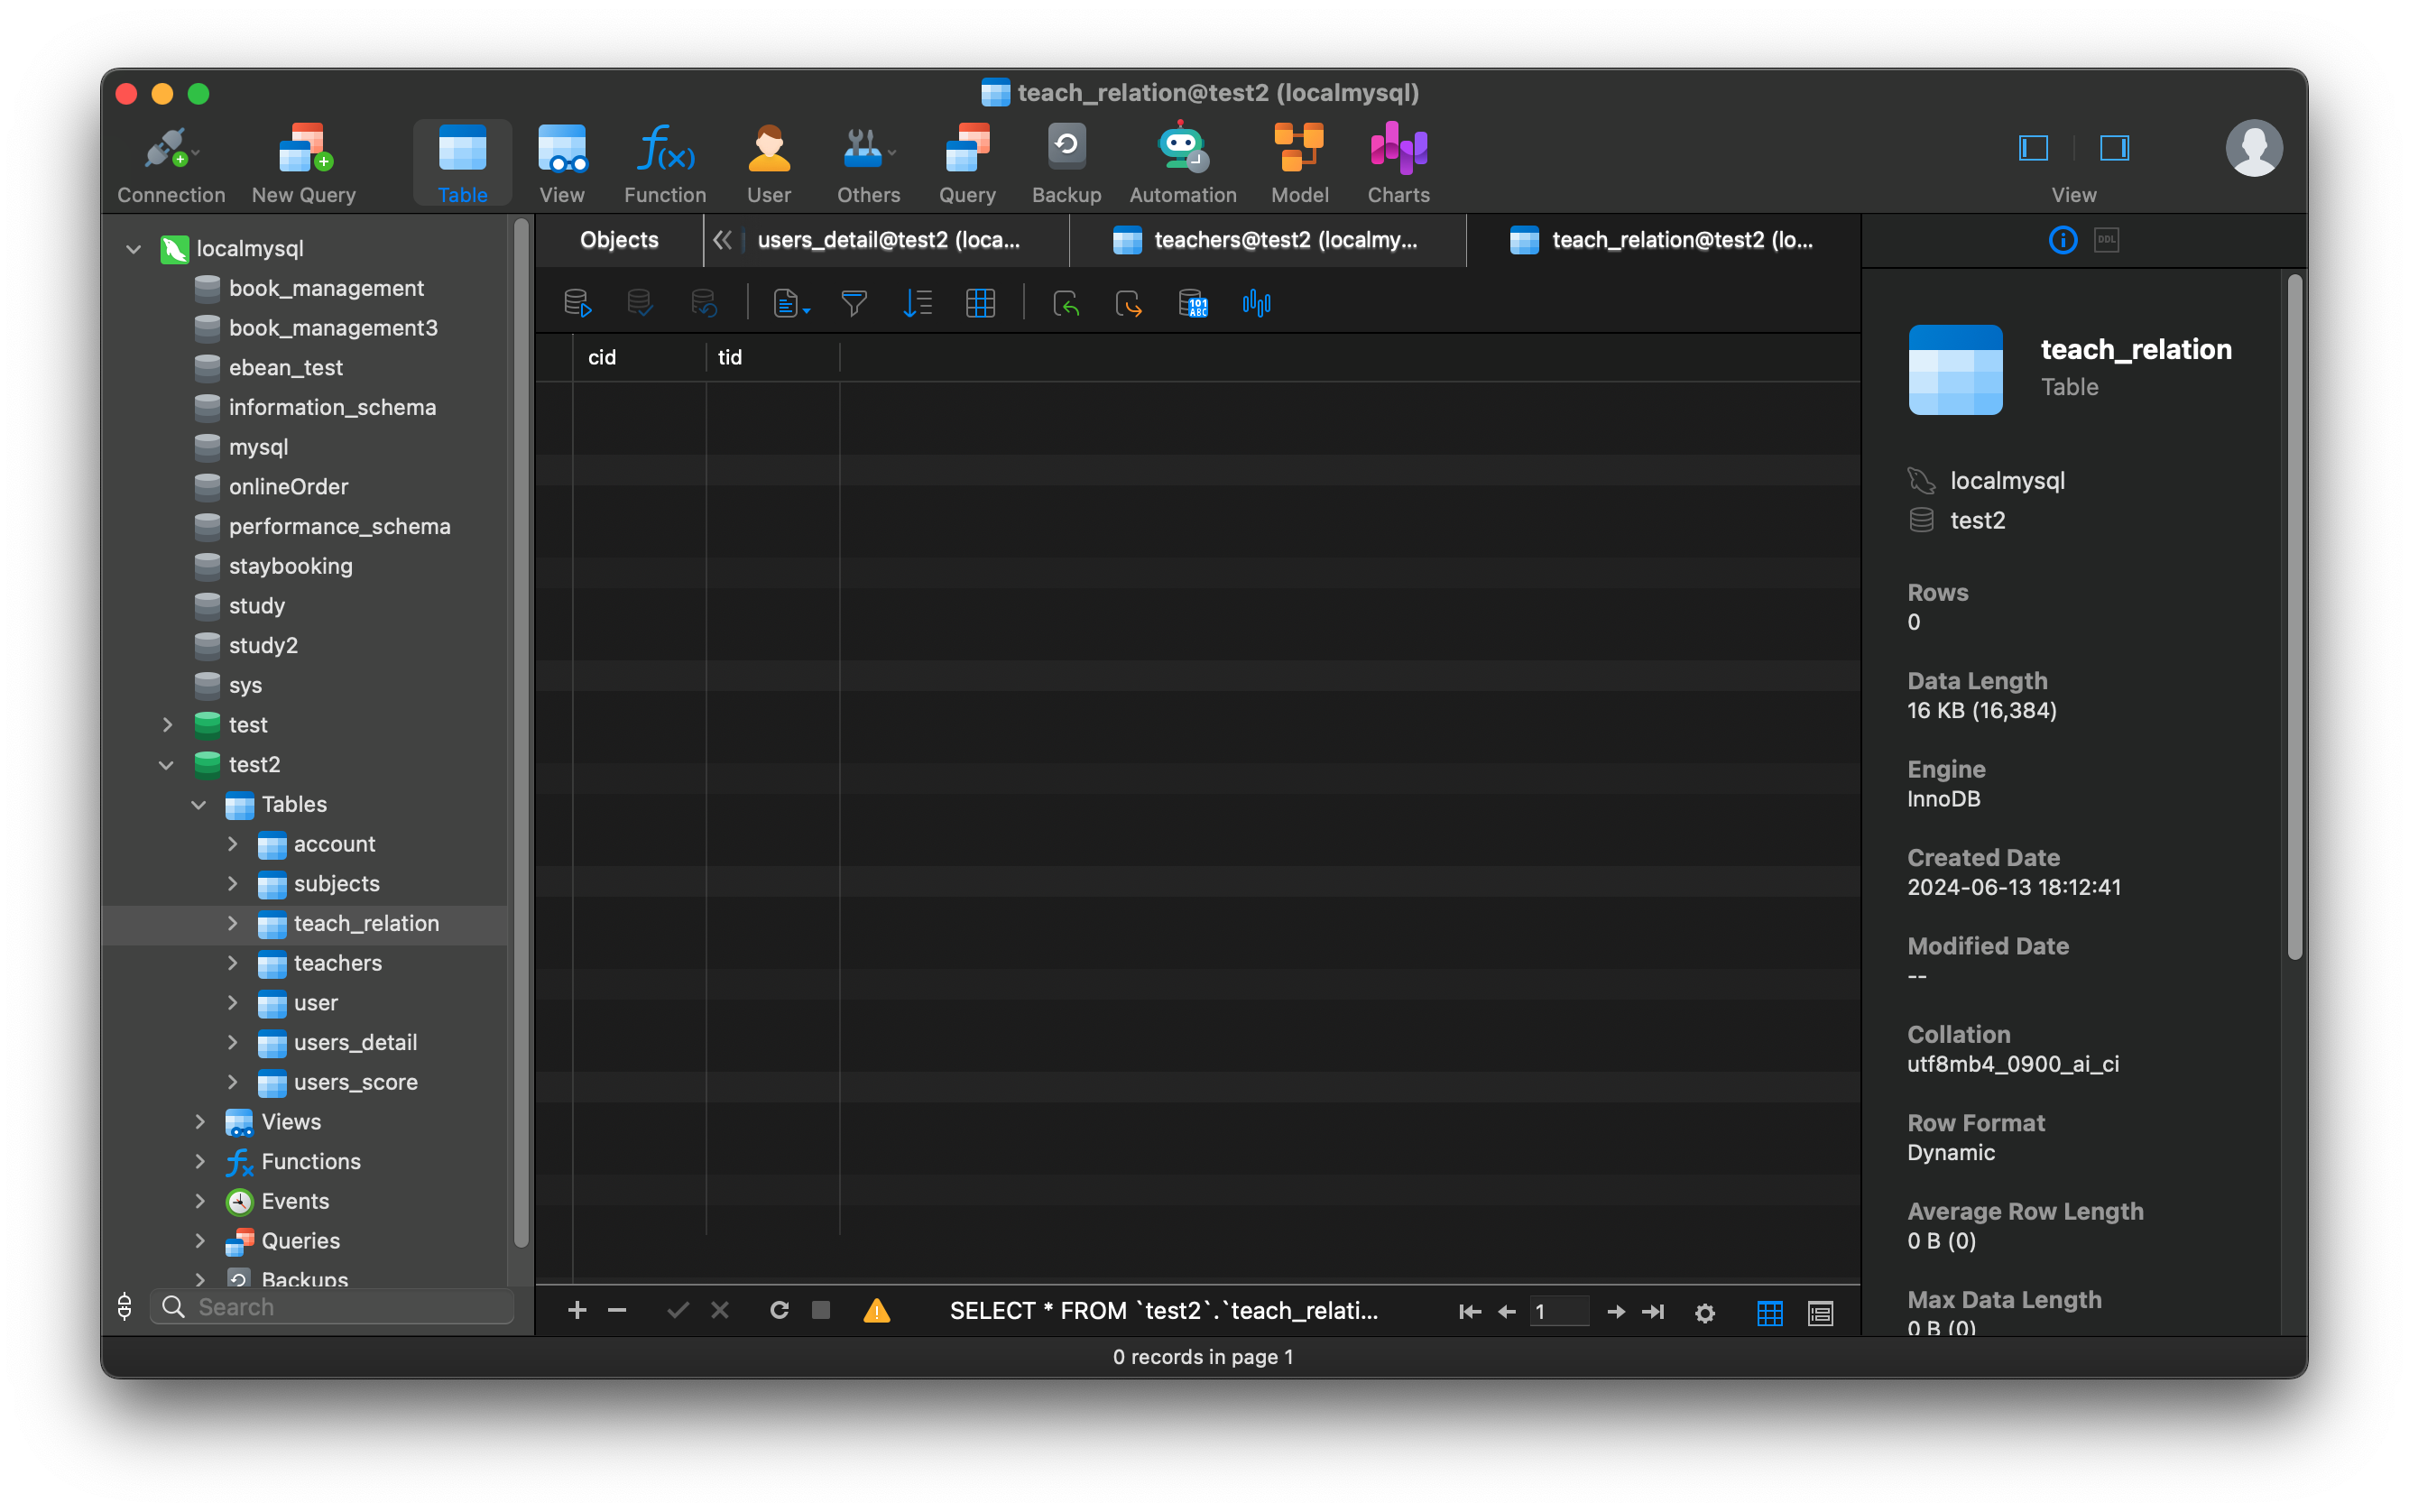Add a new record with the plus button
The height and width of the screenshot is (1512, 2409).
coord(578,1310)
